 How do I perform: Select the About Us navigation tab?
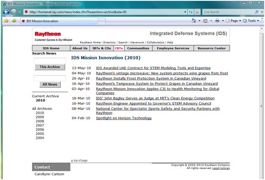80,48
